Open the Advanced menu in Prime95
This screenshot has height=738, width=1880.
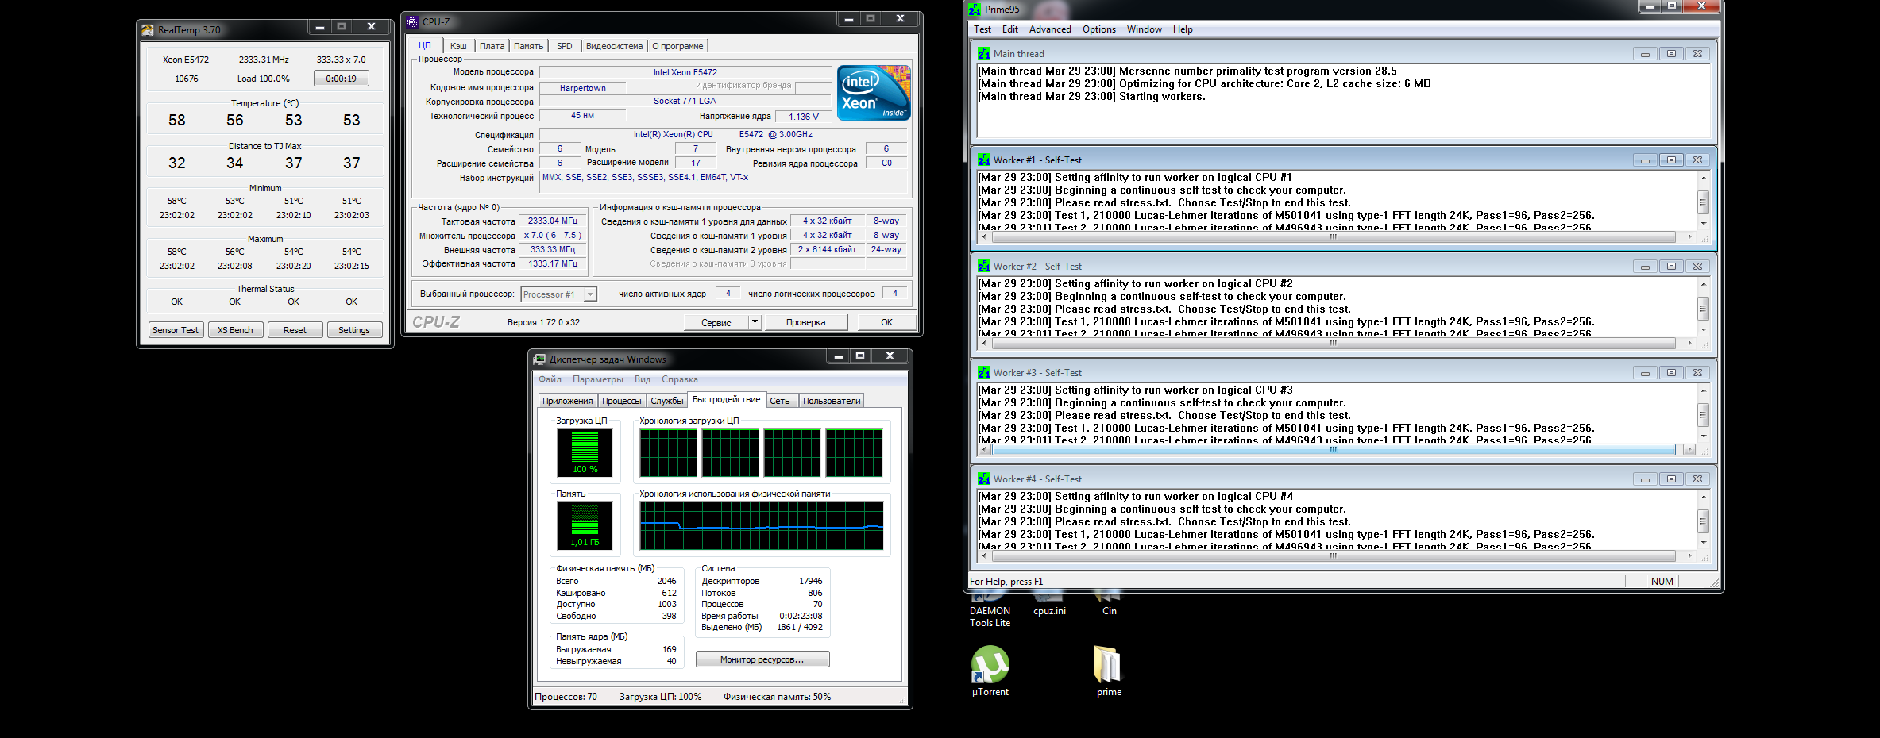(1050, 29)
